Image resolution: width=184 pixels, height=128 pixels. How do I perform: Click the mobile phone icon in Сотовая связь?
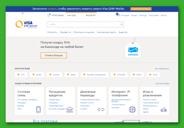38,110
